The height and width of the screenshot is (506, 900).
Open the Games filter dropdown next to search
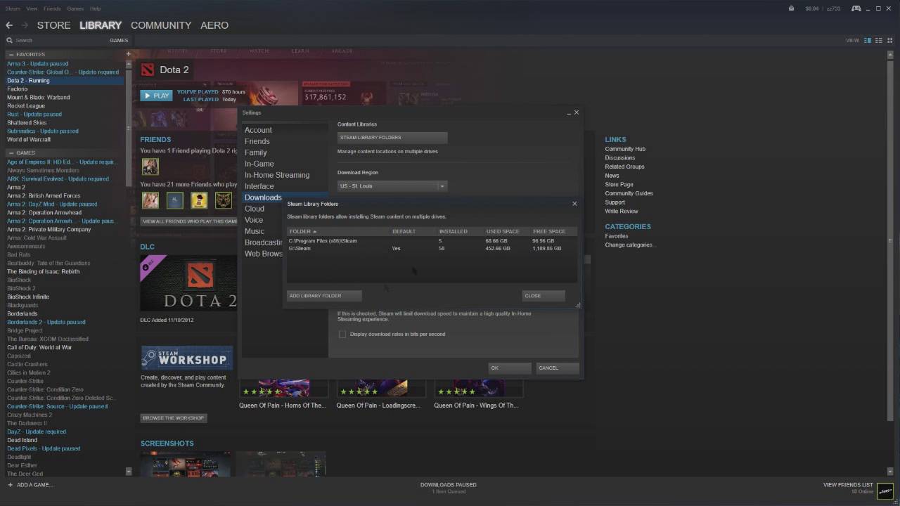[119, 41]
